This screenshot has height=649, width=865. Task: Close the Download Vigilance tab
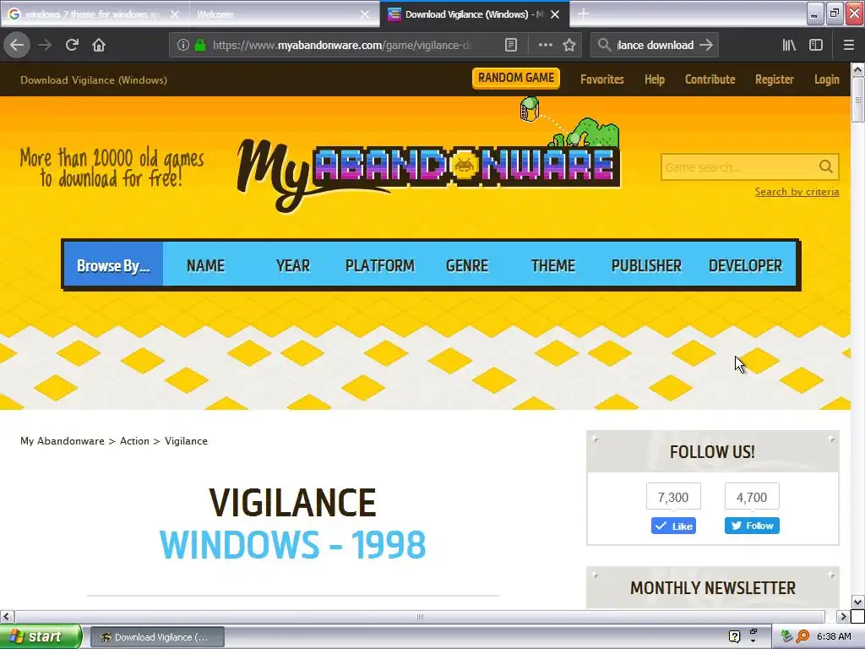click(x=556, y=14)
